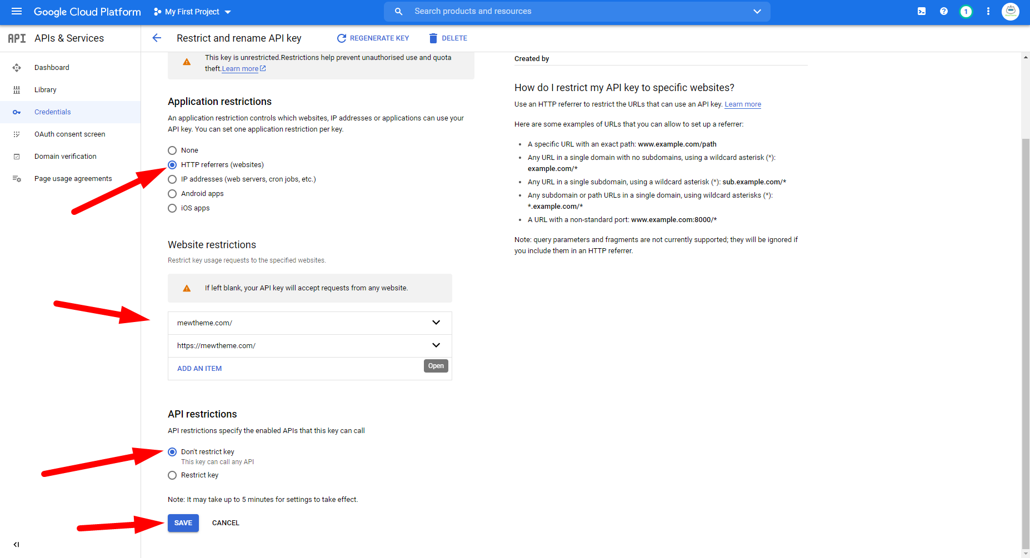Select the Restrict key option
This screenshot has width=1030, height=558.
click(x=172, y=475)
